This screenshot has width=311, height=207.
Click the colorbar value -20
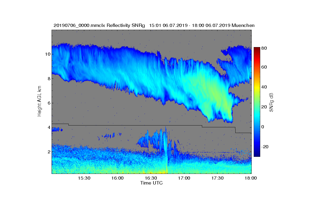[265, 147]
